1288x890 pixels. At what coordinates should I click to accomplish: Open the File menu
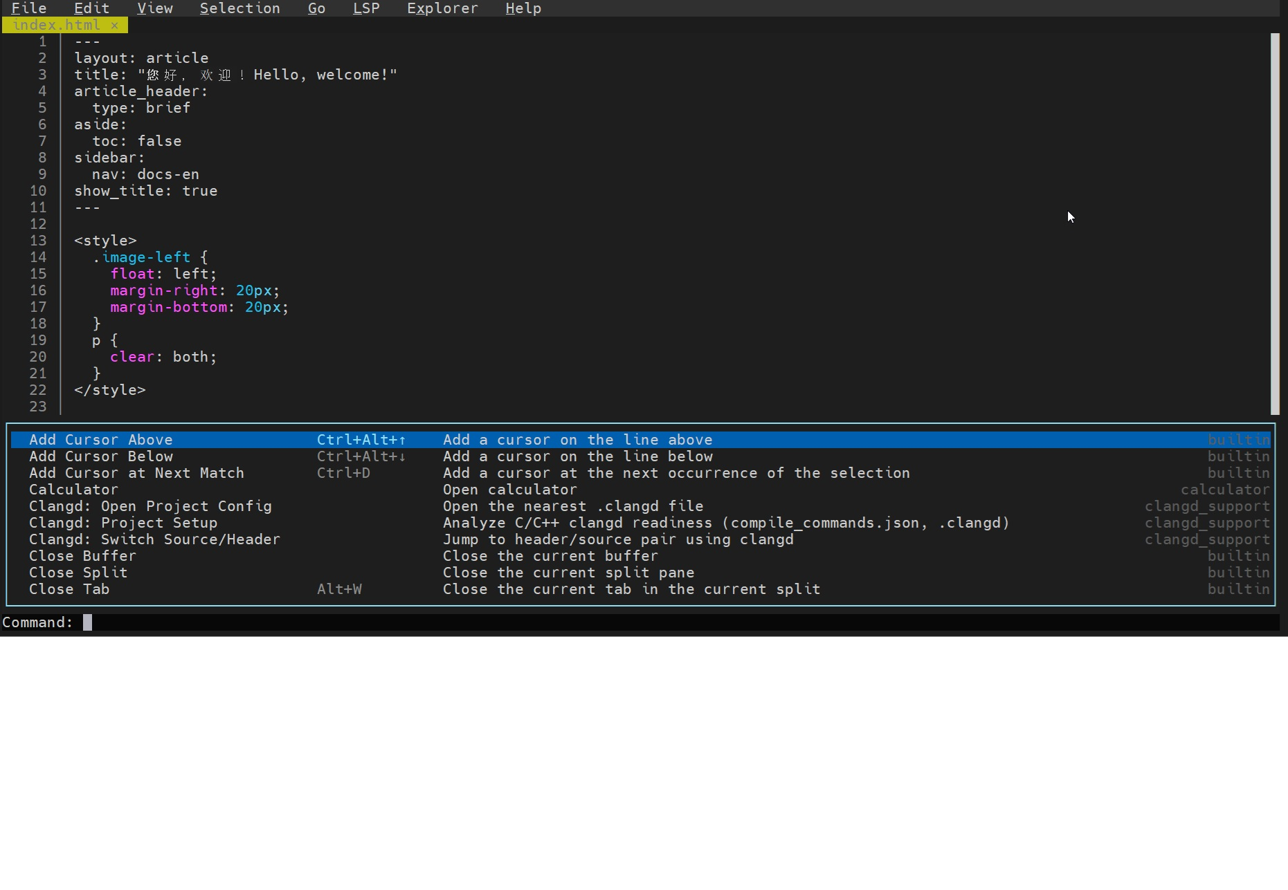[x=28, y=8]
